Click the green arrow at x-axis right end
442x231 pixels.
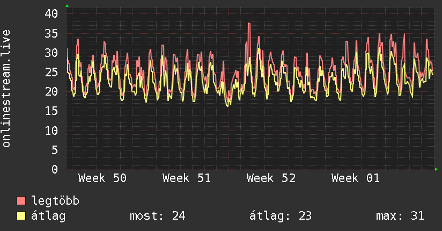tap(437, 169)
